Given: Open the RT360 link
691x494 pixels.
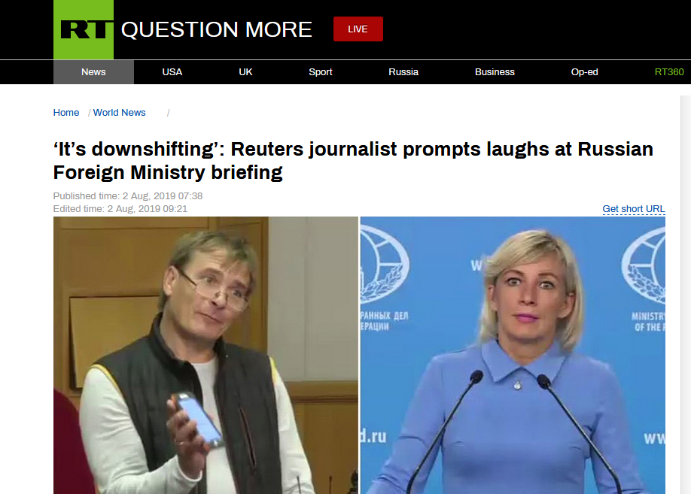Looking at the screenshot, I should [x=669, y=71].
